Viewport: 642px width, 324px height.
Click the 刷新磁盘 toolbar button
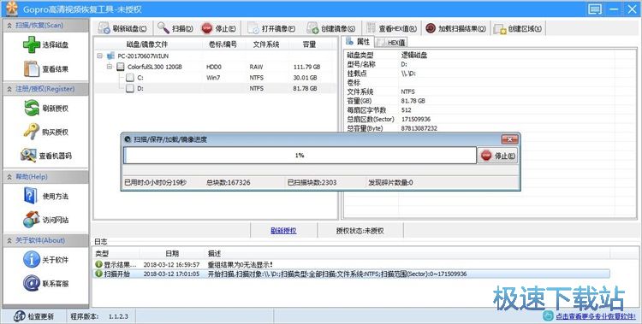coord(122,28)
